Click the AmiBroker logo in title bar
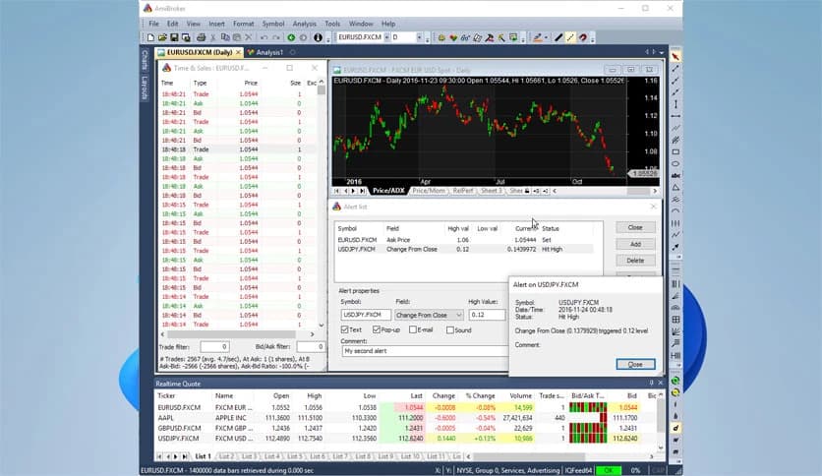 pyautogui.click(x=147, y=9)
